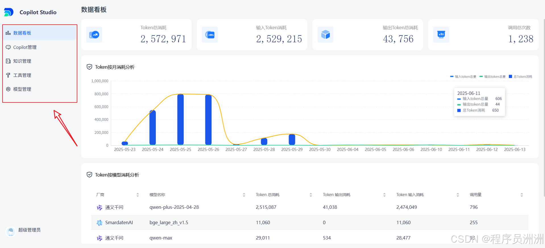Screen dimensions: 545x248
Task: Click the 2025-05-25 blue bar in chart
Action: tap(181, 119)
